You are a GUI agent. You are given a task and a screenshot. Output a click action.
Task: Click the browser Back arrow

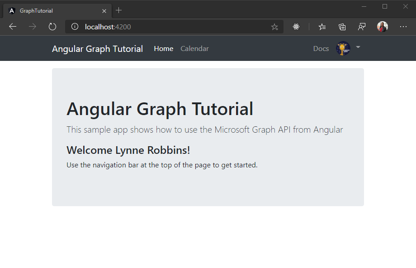(13, 27)
